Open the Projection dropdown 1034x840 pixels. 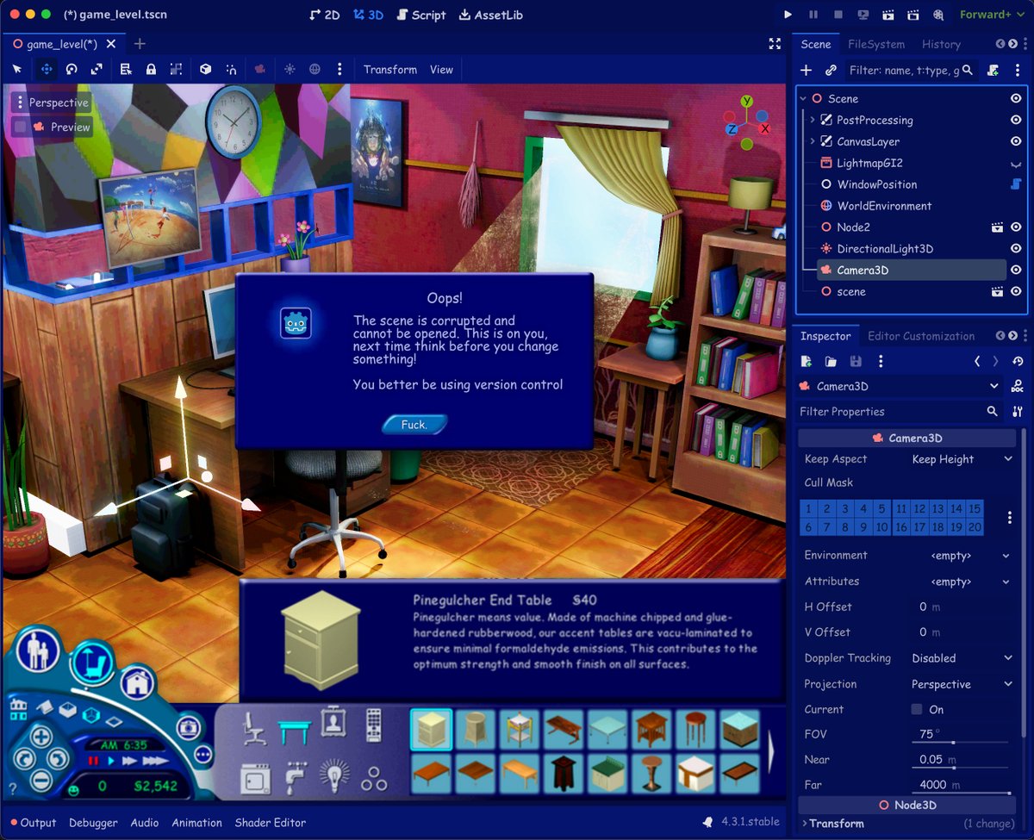click(x=962, y=684)
